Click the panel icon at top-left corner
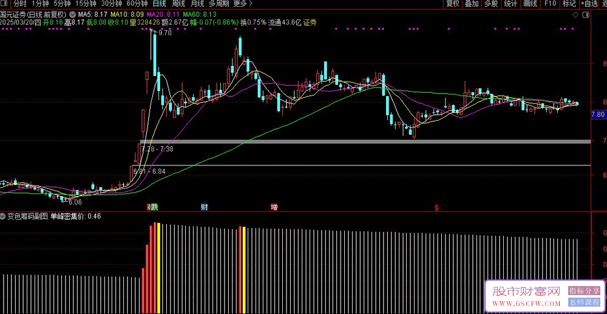Image resolution: width=607 pixels, height=314 pixels. coord(4,4)
